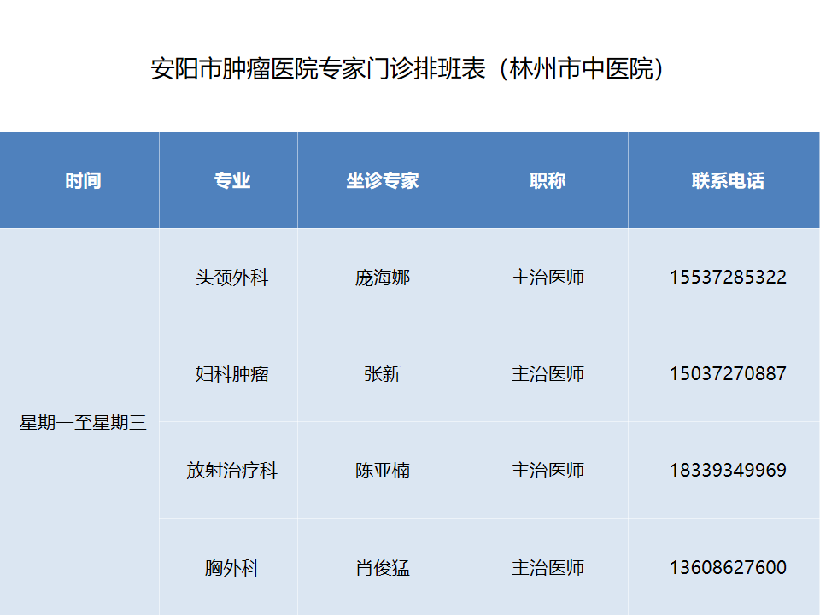Select expert name 肖俊猛

click(x=383, y=568)
